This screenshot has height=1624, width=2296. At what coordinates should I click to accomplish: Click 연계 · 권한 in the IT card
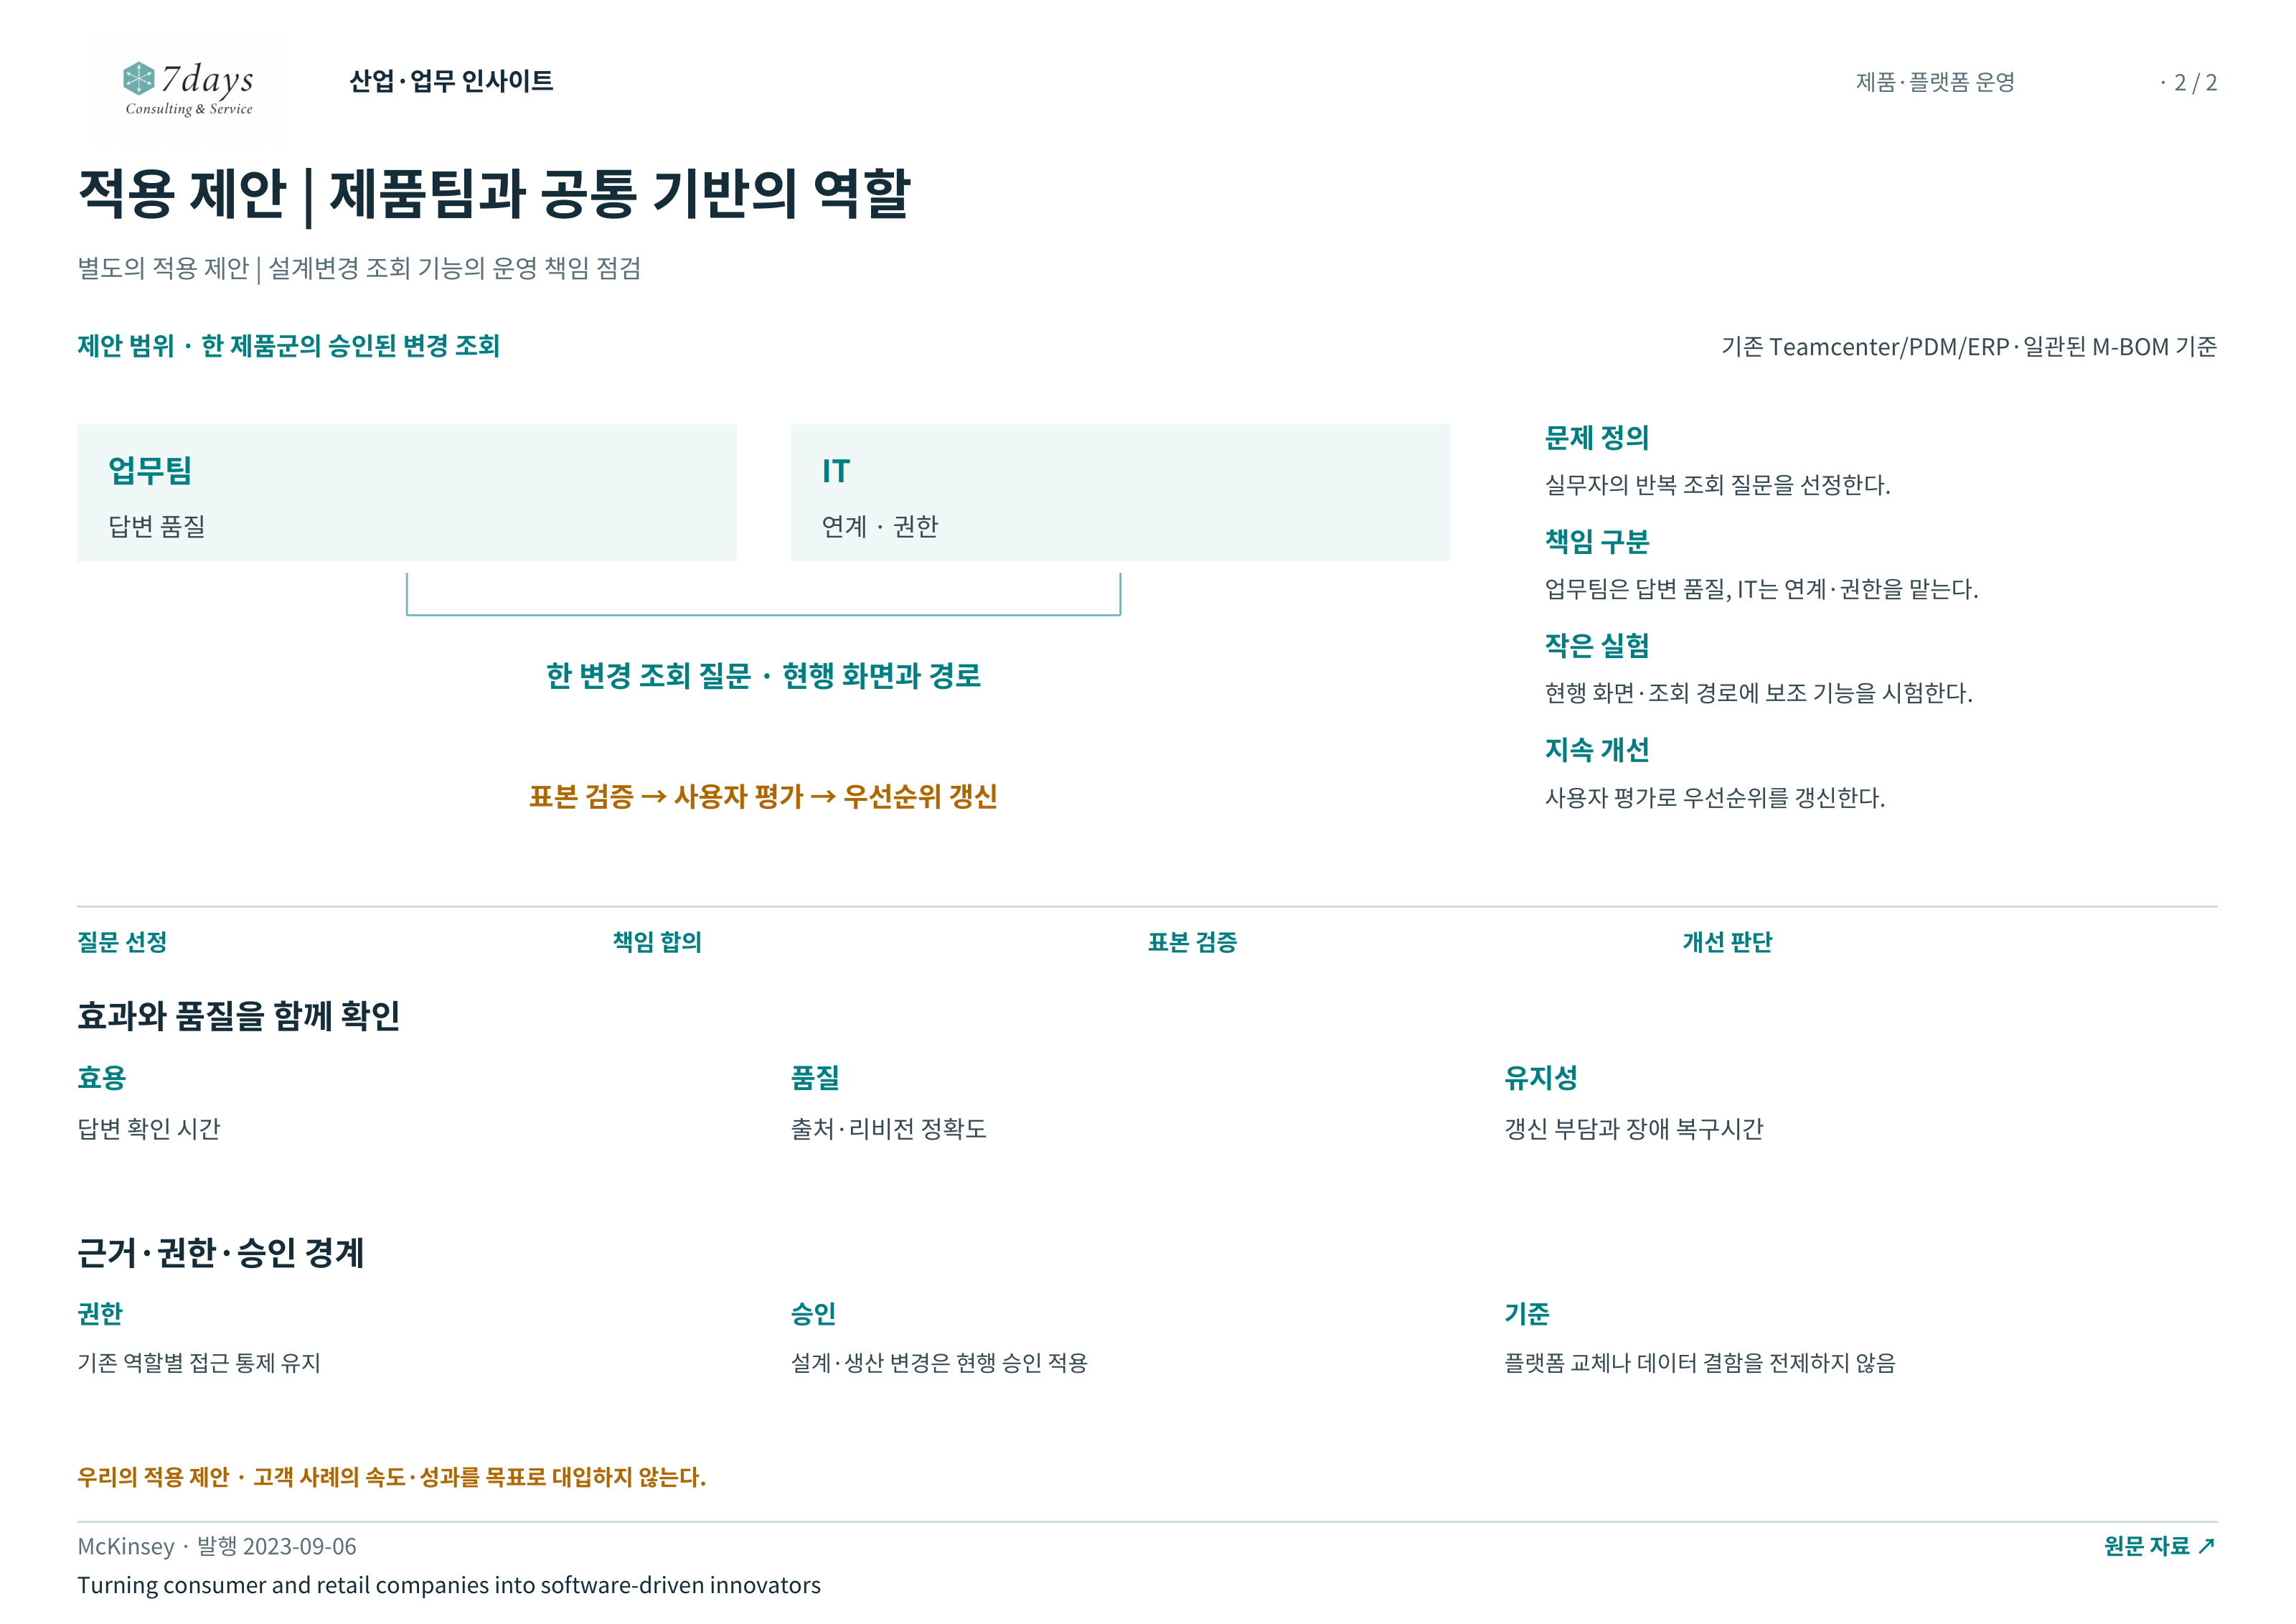tap(880, 526)
